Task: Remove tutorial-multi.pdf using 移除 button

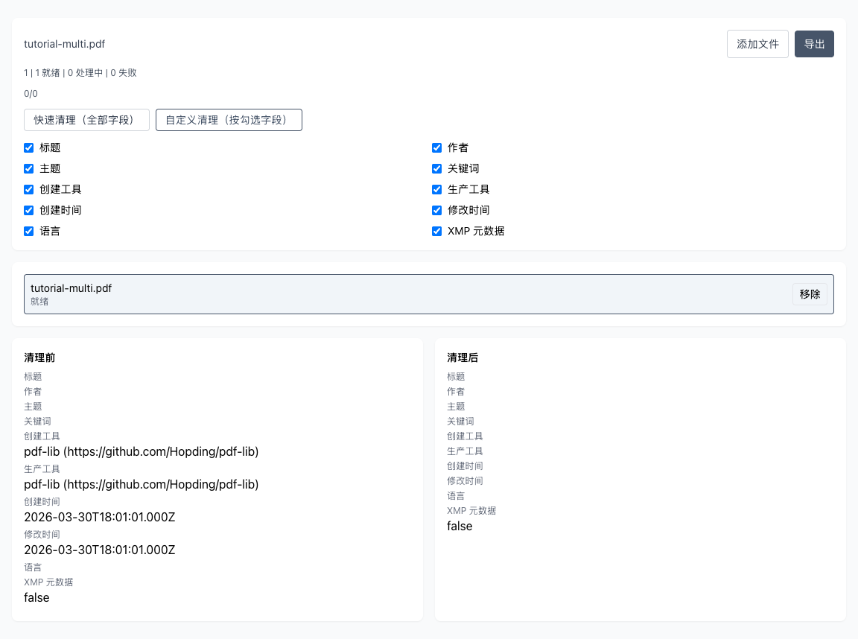Action: [810, 293]
